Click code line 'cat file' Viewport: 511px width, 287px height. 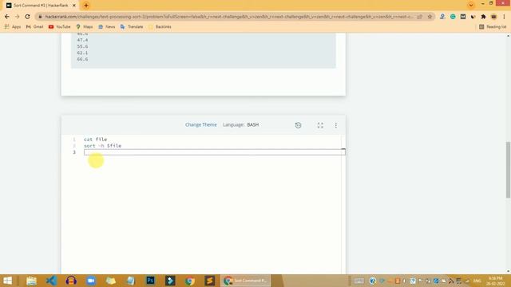pyautogui.click(x=95, y=140)
